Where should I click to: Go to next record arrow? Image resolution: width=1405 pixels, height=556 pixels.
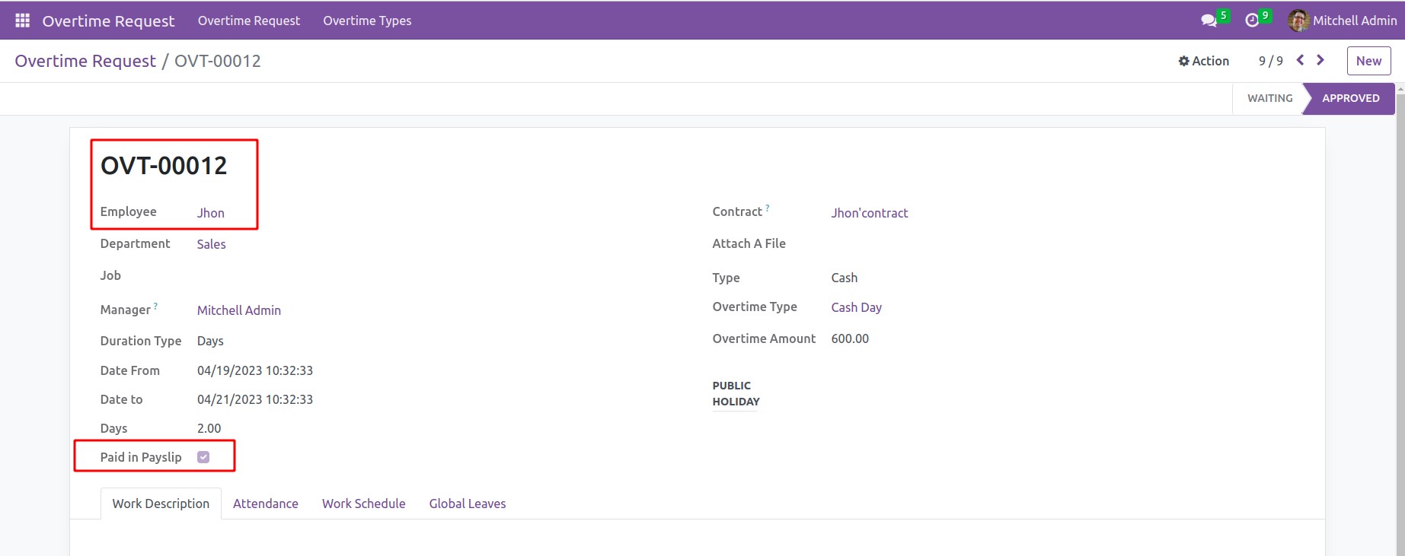coord(1320,60)
